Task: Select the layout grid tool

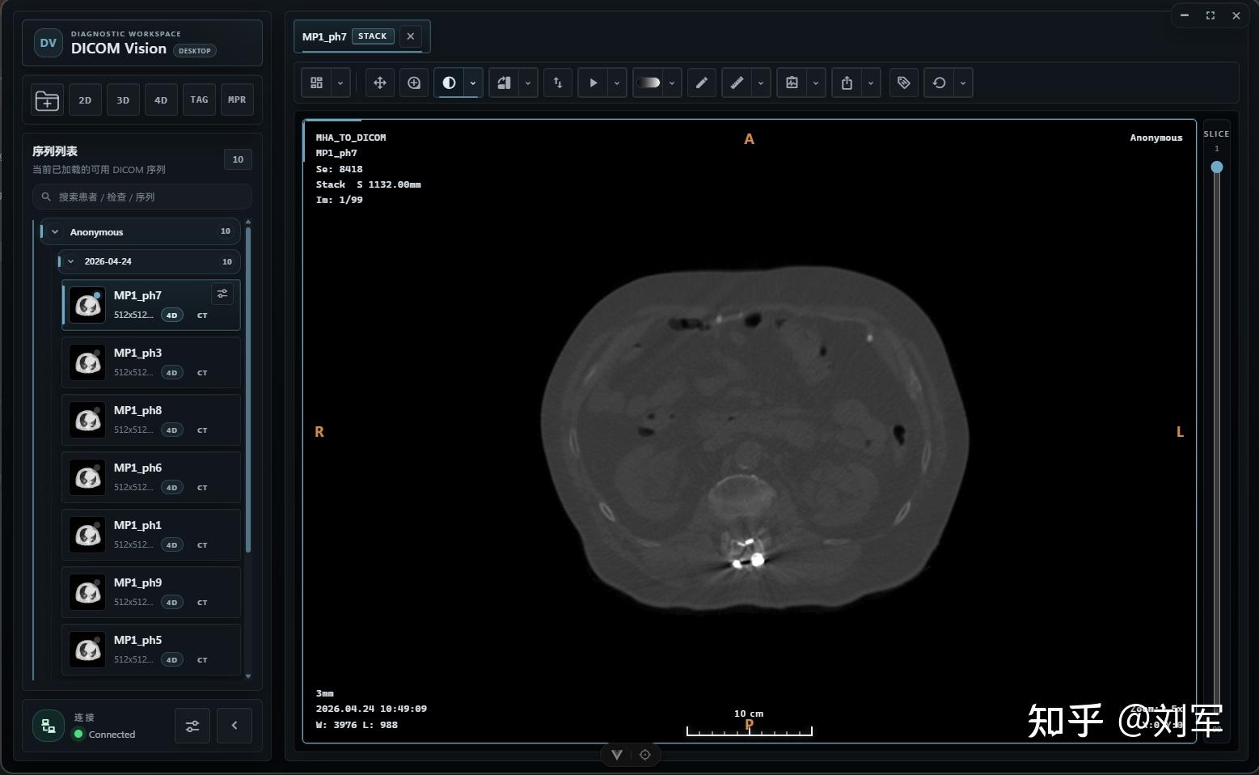Action: [317, 83]
